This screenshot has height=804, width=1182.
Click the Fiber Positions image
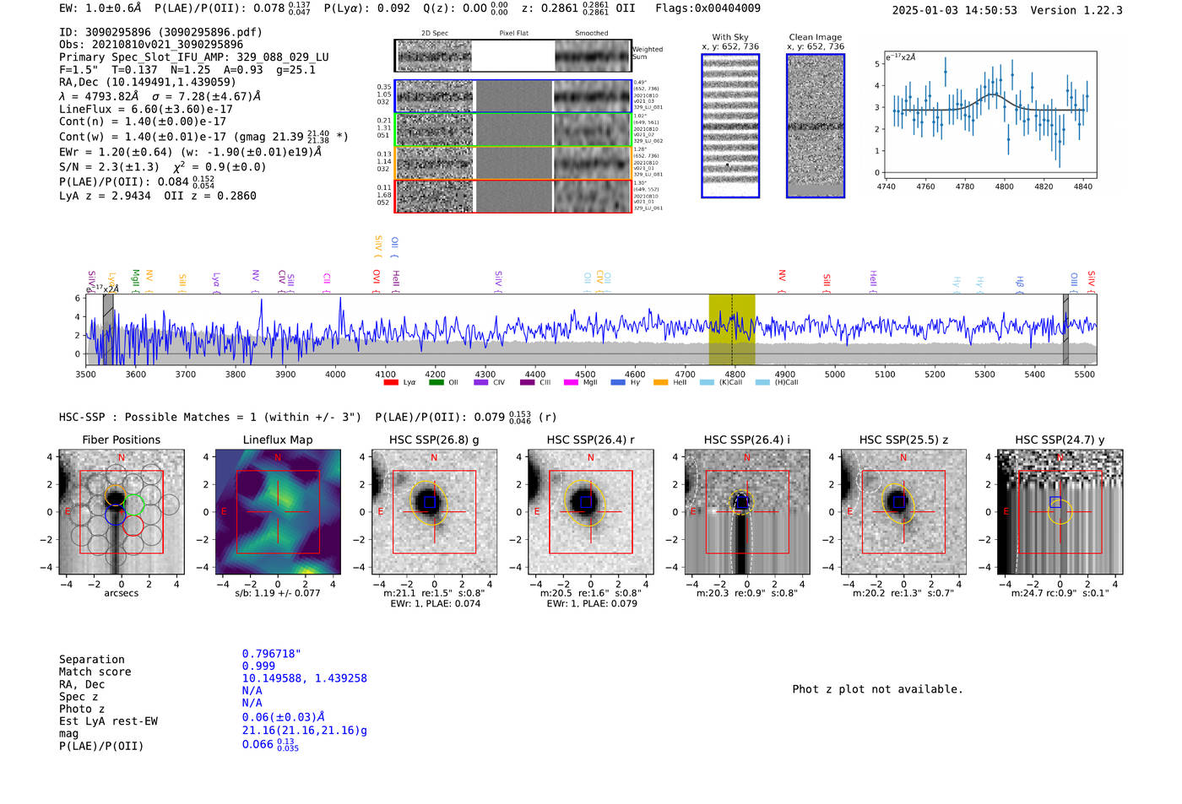(x=122, y=512)
